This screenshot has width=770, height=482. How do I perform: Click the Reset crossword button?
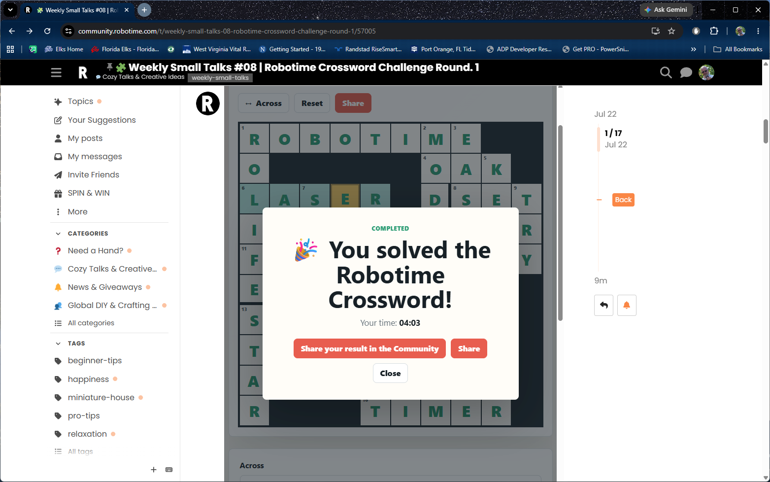pyautogui.click(x=312, y=103)
